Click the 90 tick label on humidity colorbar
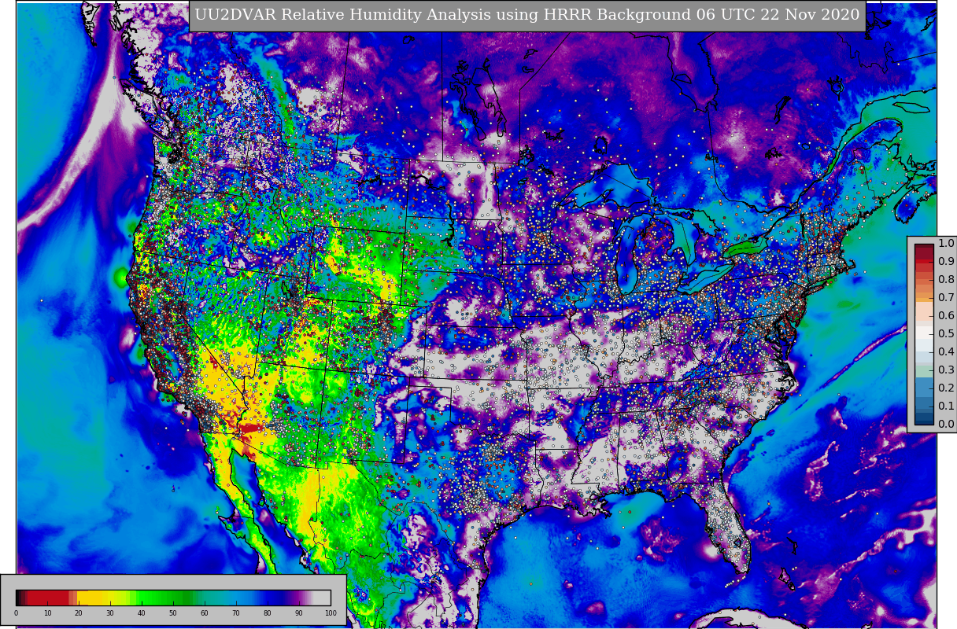The image size is (957, 629). [x=299, y=613]
